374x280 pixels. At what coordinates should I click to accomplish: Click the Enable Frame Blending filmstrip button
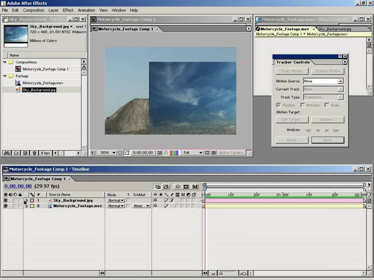point(186,187)
